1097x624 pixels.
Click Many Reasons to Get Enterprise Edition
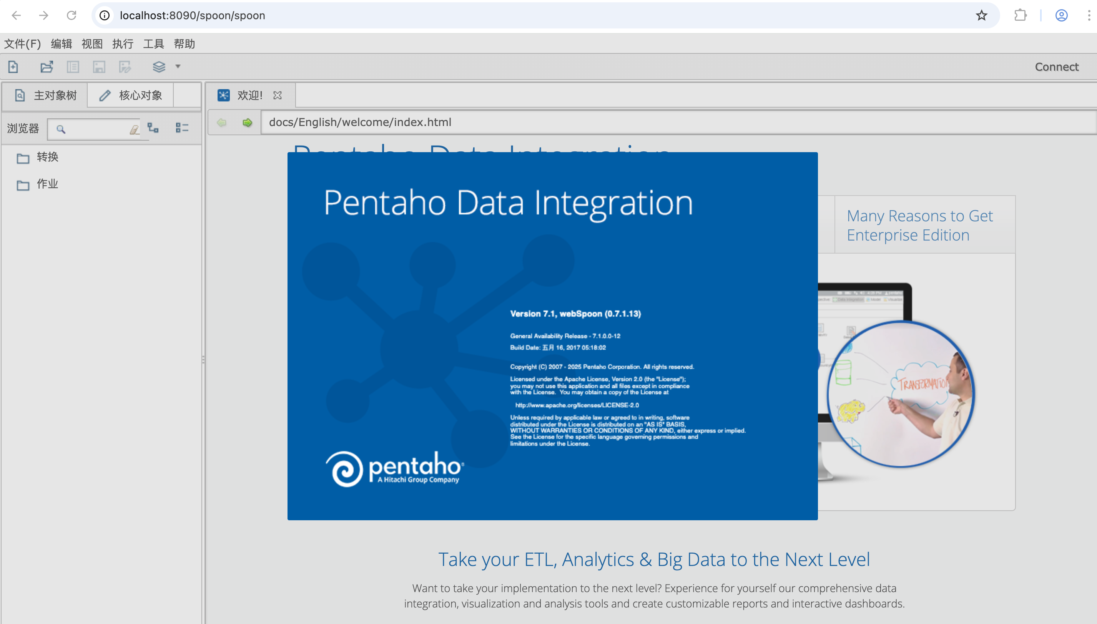click(919, 226)
